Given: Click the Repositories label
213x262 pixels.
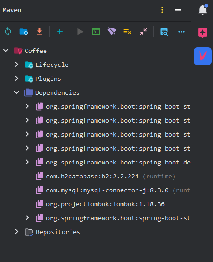Looking at the screenshot, I should click(x=58, y=232).
